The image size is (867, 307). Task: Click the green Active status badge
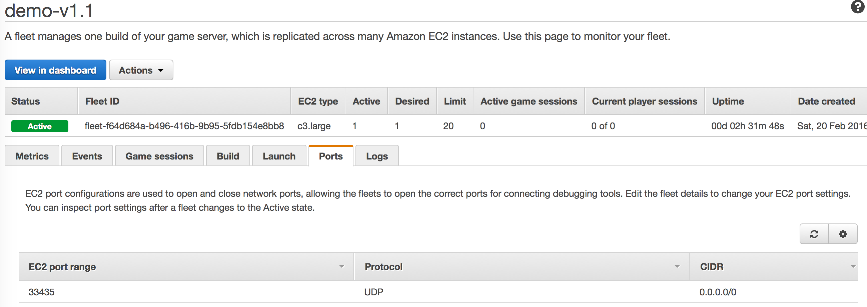coord(40,126)
